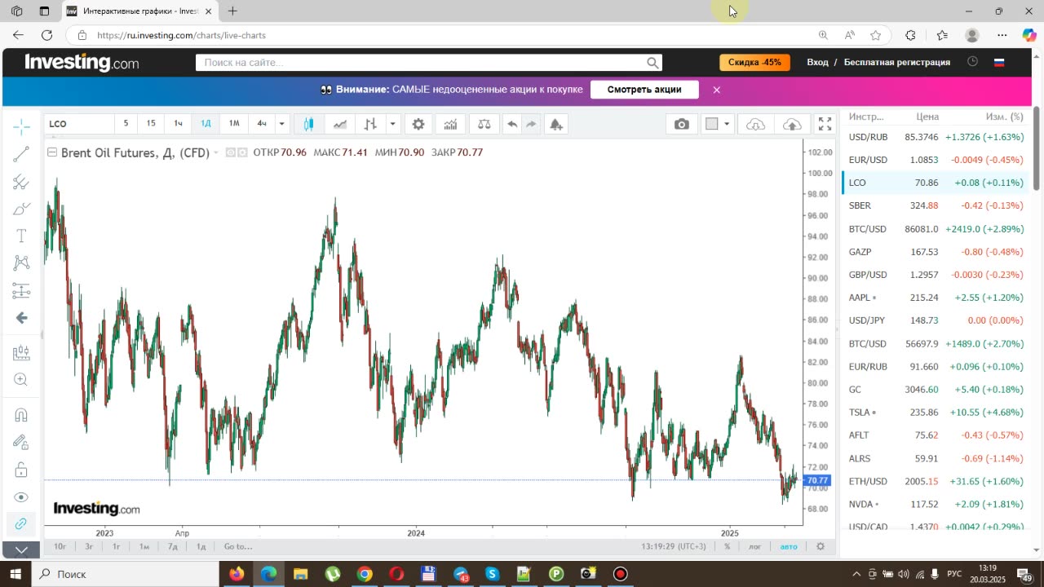
Task: Toggle lock all drawing tools
Action: click(21, 470)
